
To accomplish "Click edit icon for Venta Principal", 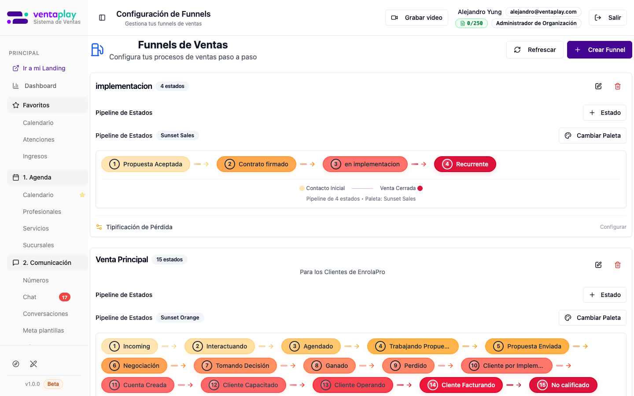I will [x=598, y=265].
